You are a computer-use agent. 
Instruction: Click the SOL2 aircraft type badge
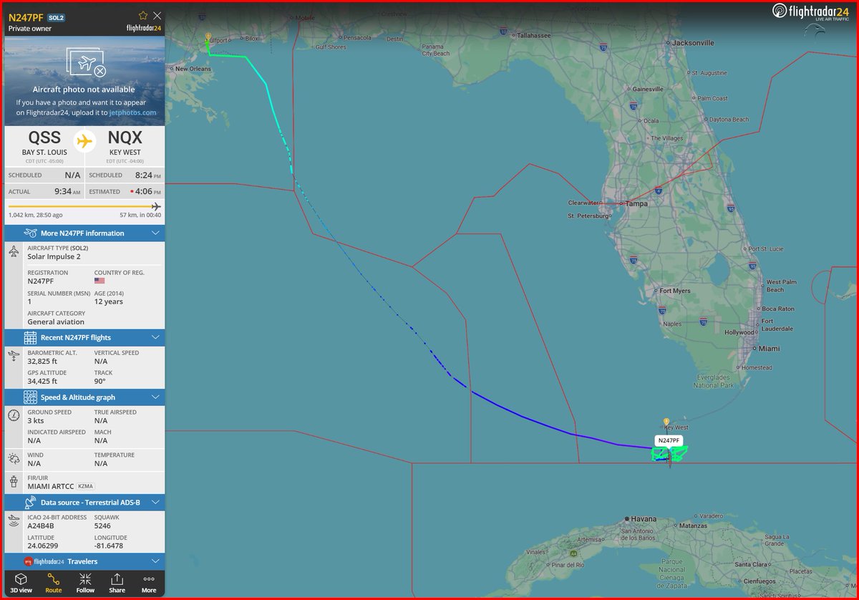57,16
